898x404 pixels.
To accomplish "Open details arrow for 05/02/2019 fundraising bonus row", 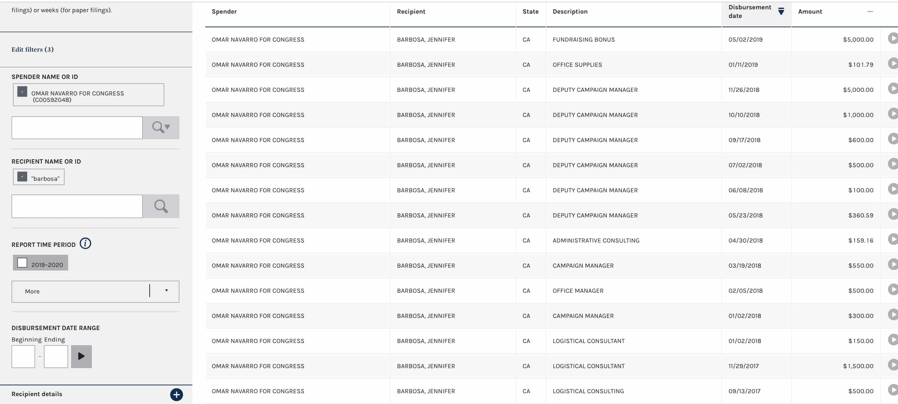I will pos(893,38).
